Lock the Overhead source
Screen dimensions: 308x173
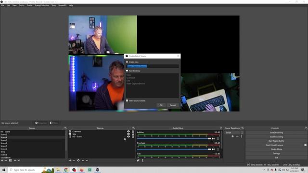133,132
